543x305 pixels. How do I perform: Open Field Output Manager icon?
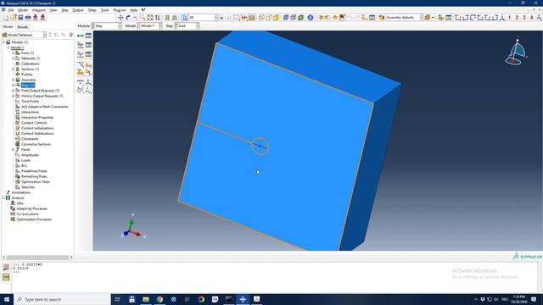(88, 45)
